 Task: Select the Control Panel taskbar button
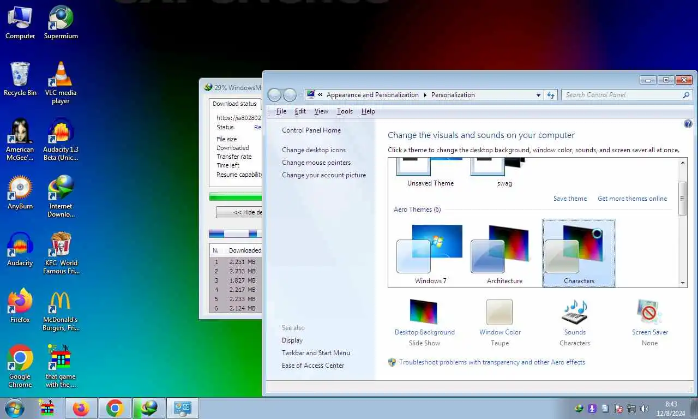coord(183,408)
